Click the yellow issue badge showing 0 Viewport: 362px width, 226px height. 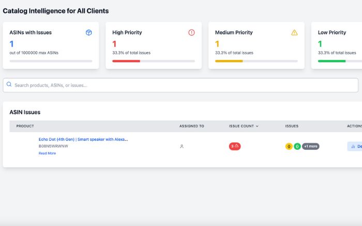289,147
